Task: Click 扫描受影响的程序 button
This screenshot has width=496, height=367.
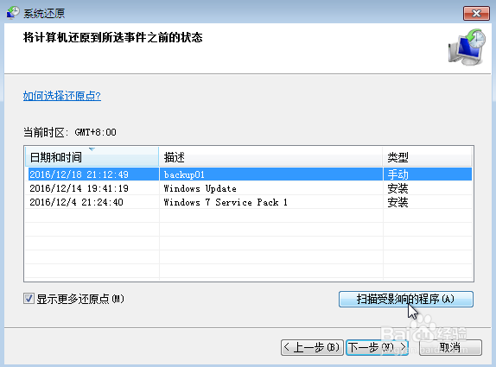Action: (406, 299)
